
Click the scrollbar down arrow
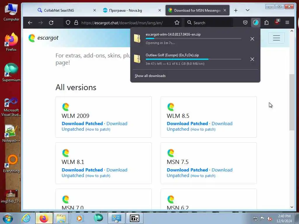tap(292, 207)
